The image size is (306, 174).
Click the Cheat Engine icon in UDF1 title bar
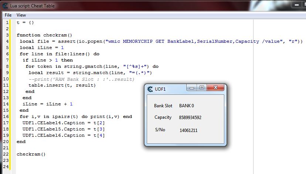(150, 89)
